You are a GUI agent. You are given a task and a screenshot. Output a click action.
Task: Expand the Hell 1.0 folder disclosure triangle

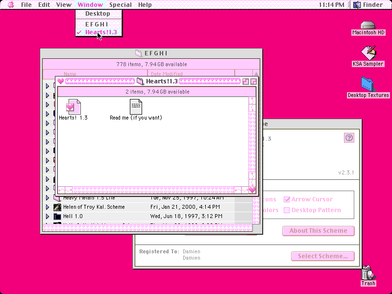(x=48, y=216)
